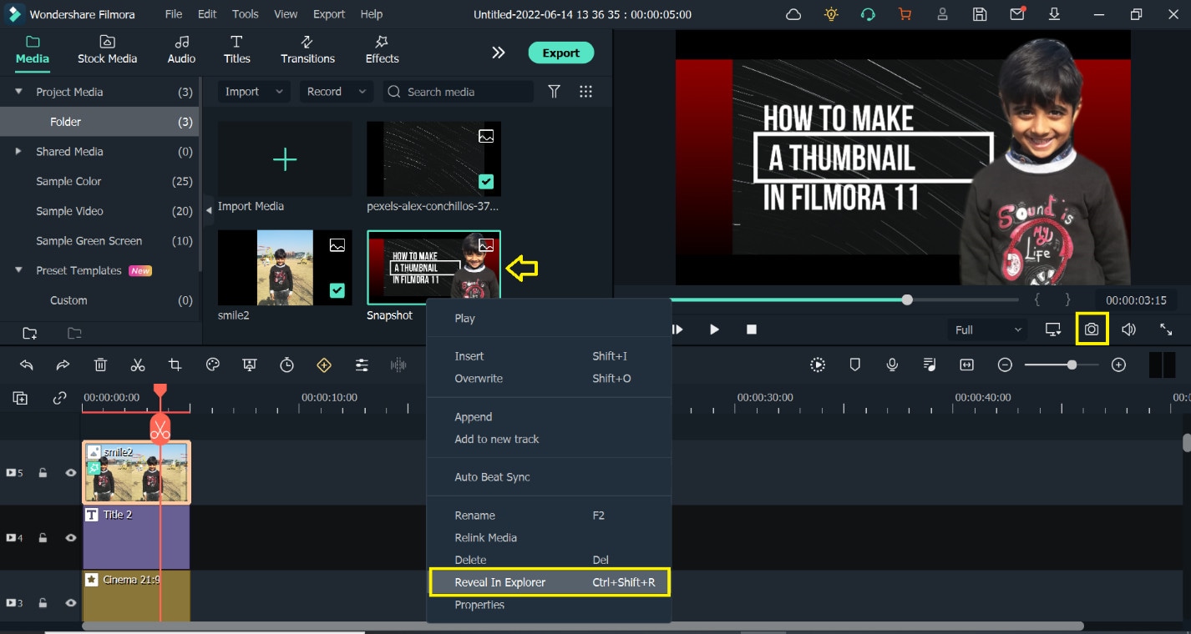1191x634 pixels.
Task: Add a marker with shield icon
Action: tap(855, 365)
